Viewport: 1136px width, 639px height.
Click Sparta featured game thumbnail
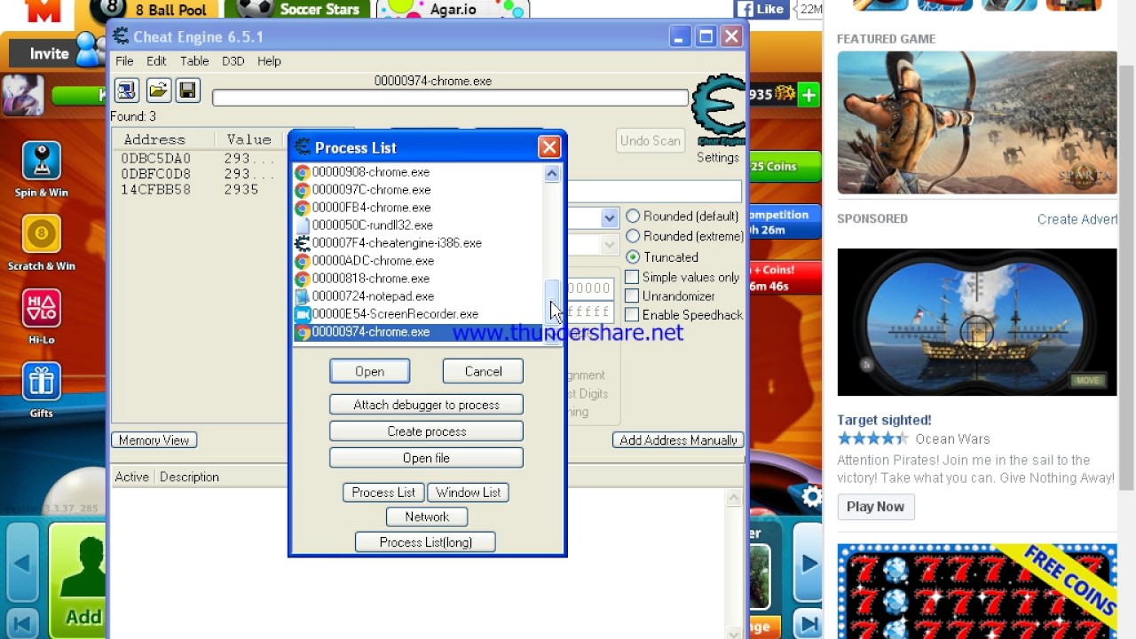pos(976,122)
